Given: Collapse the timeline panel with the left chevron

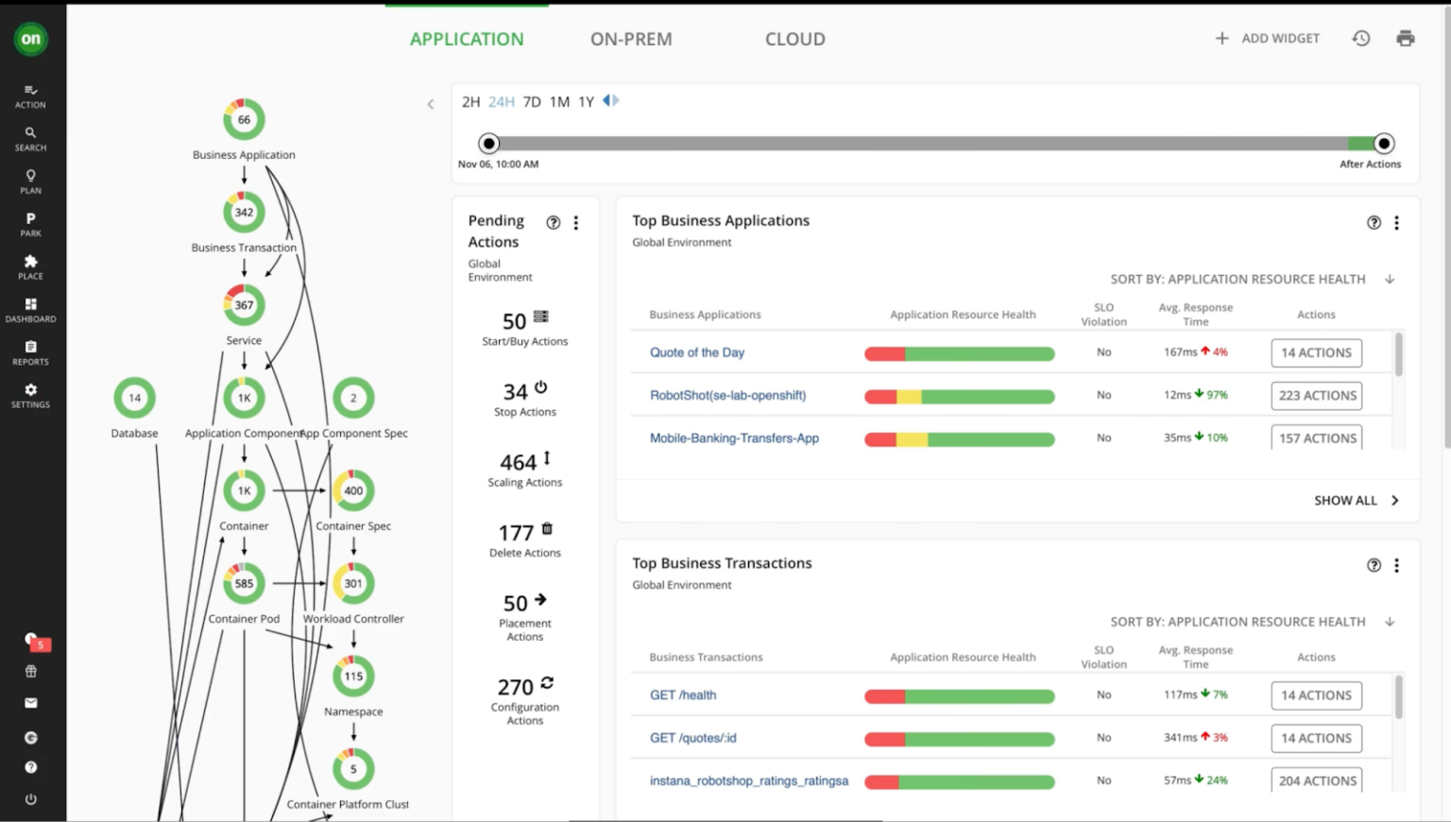Looking at the screenshot, I should click(x=430, y=104).
